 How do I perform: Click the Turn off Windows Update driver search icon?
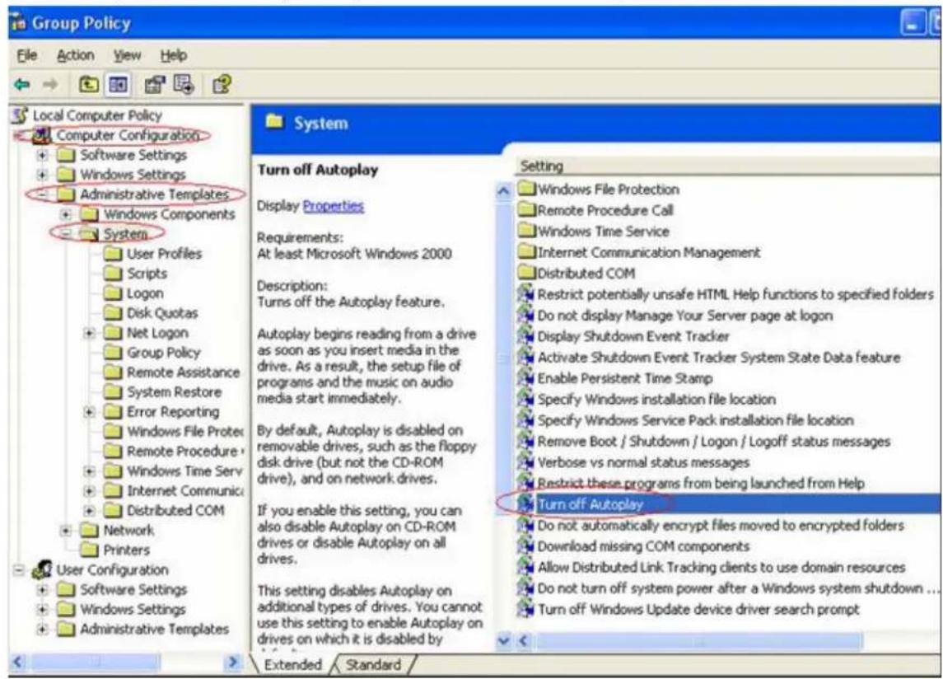527,609
